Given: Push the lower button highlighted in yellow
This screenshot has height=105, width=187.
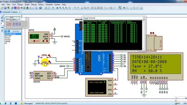Looking at the screenshot, I should pos(45,63).
